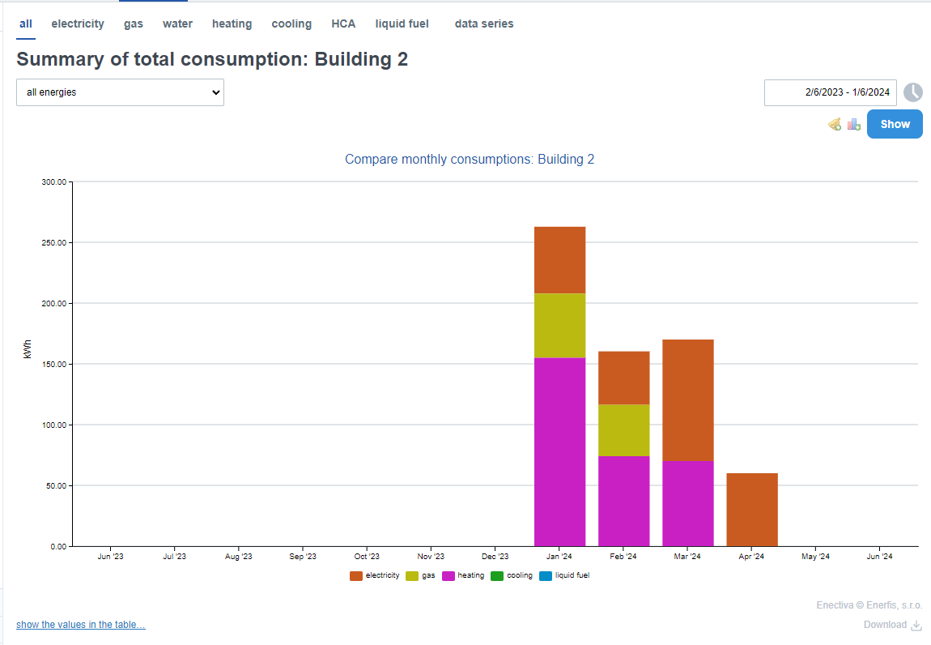Open the HCA tab
931x645 pixels.
pyautogui.click(x=343, y=24)
